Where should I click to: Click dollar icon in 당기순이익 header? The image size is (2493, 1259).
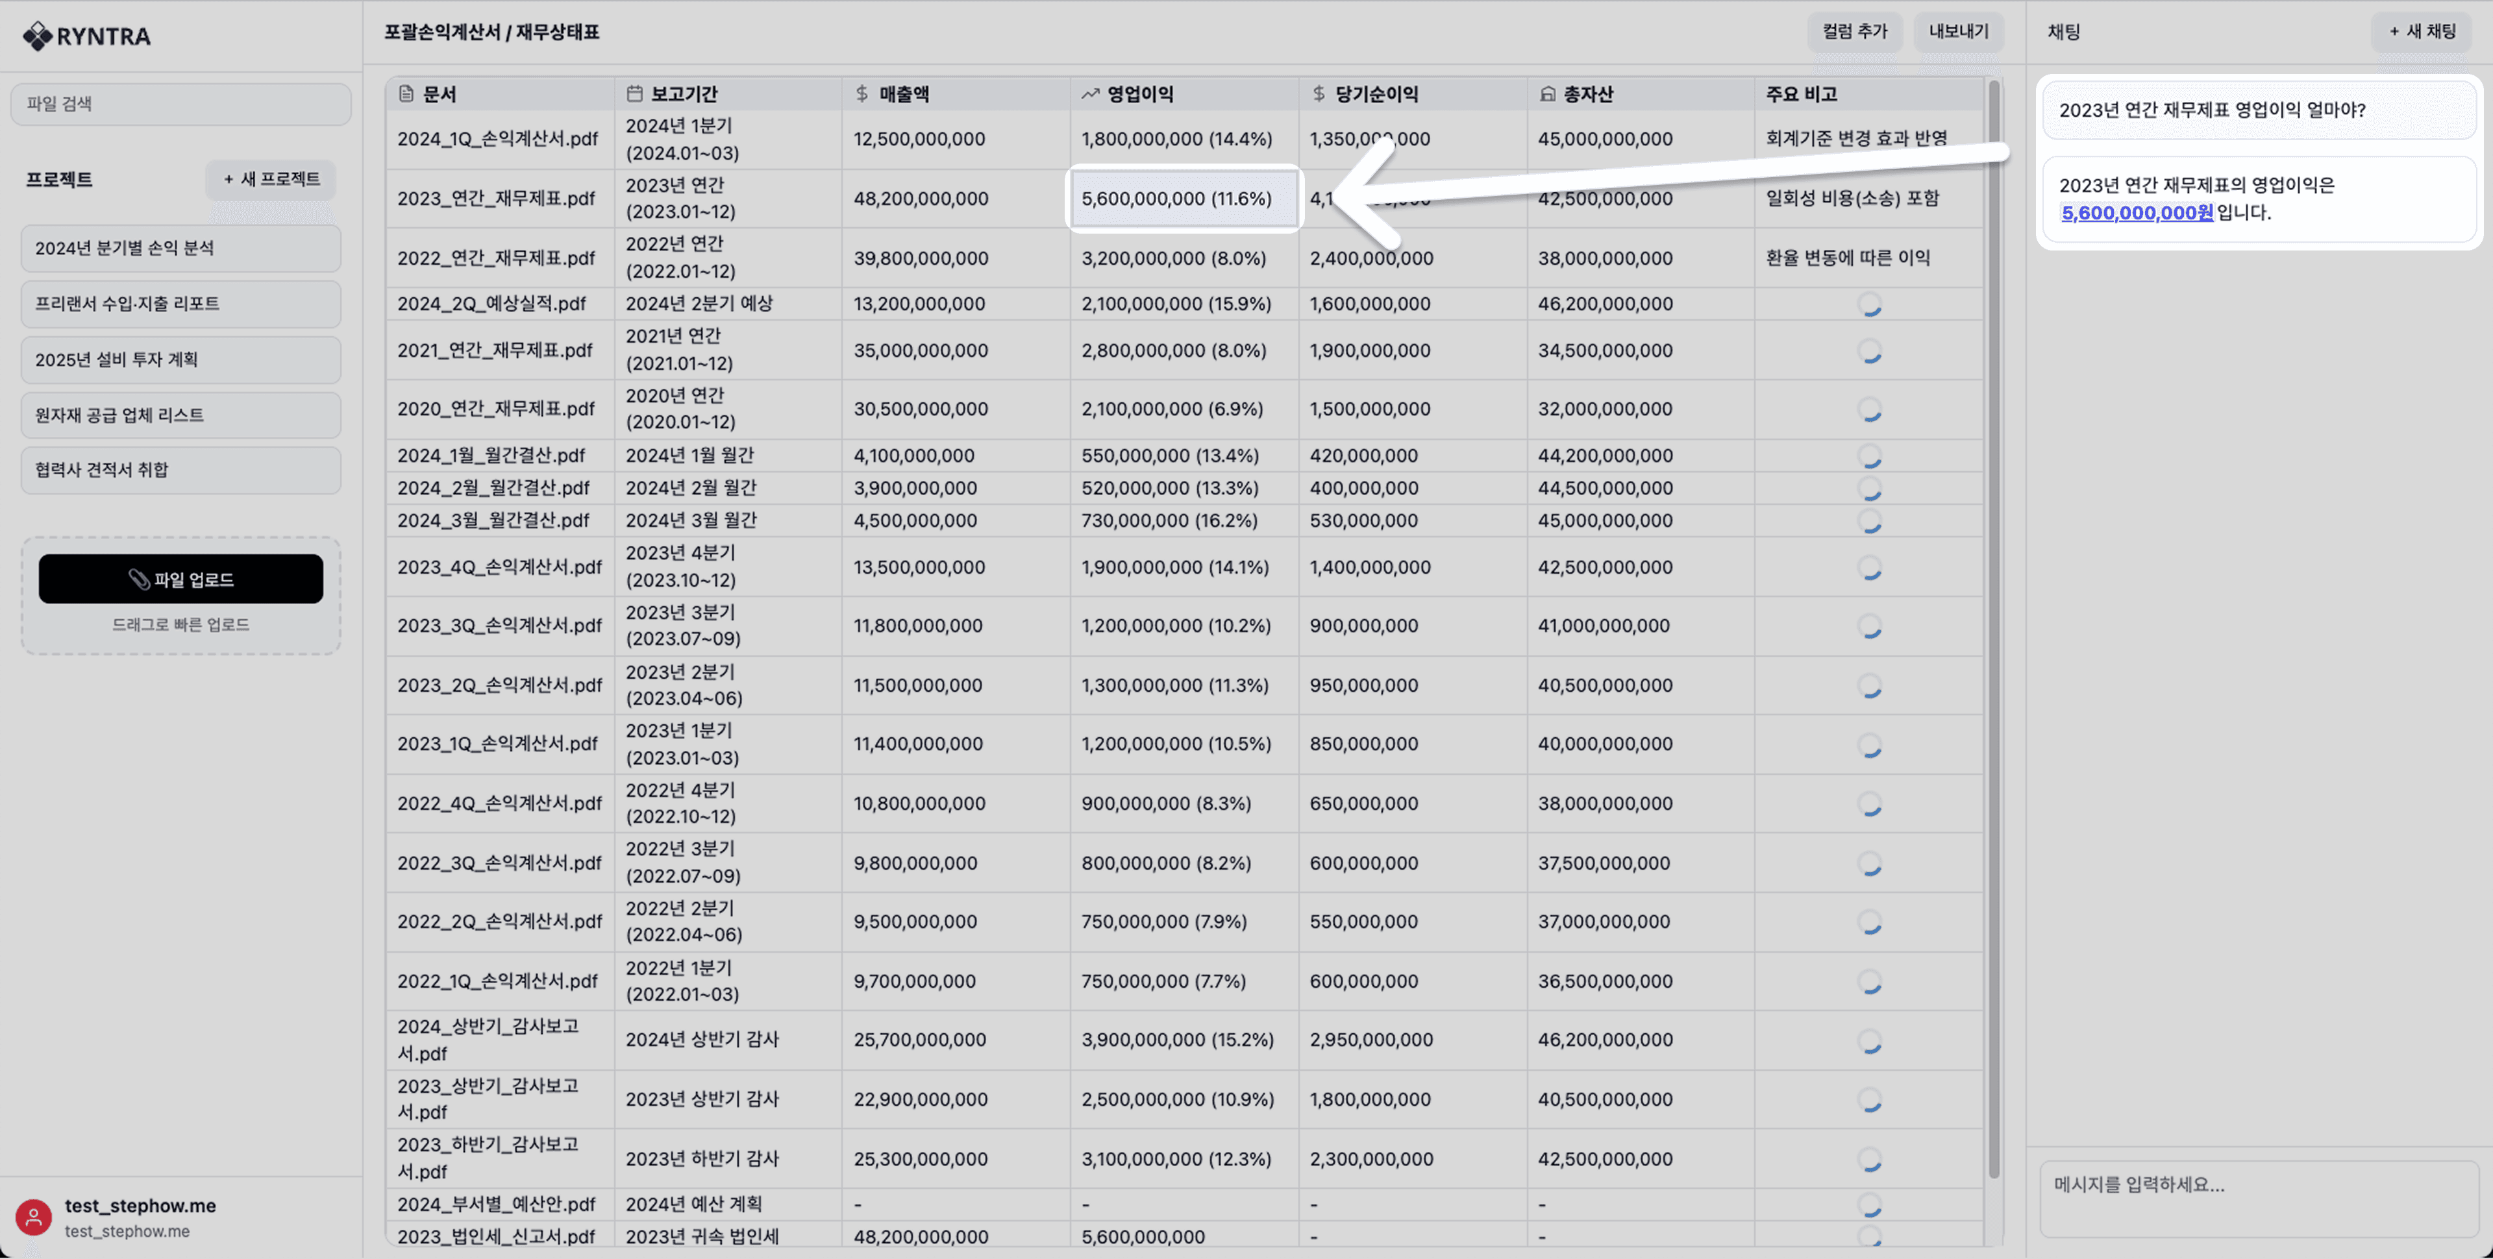1318,94
